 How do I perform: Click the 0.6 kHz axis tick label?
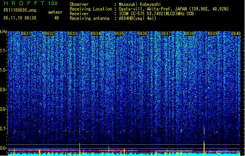pyautogui.click(x=4, y=148)
